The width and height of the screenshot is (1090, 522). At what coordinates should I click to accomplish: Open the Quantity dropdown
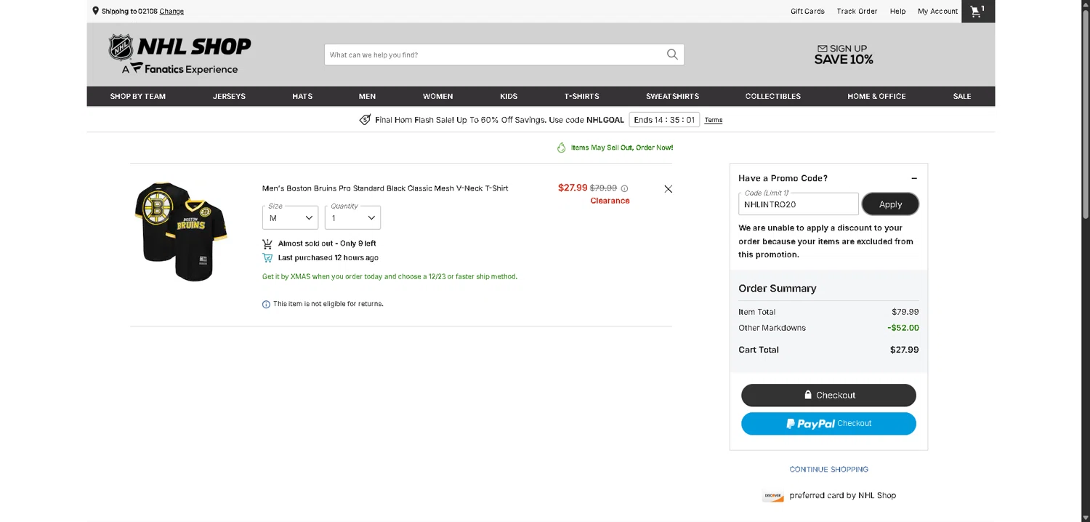tap(352, 217)
